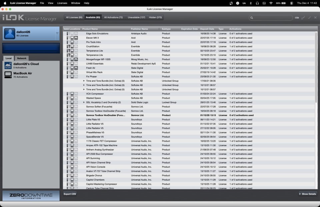320x207 pixels.
Task: Click the checkmark icon right of the search field
Action: tap(309, 17)
